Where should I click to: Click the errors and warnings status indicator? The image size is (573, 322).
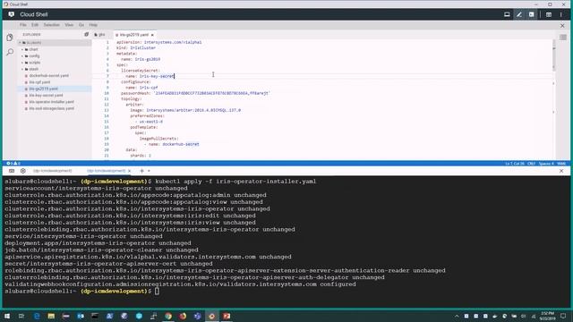click(x=13, y=164)
